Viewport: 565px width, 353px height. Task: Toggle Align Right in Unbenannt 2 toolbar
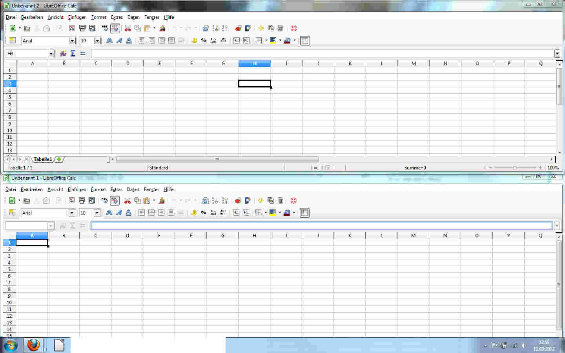[161, 40]
